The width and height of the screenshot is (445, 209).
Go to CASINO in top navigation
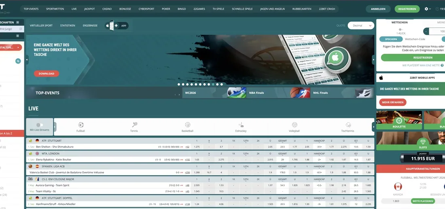[x=107, y=9]
